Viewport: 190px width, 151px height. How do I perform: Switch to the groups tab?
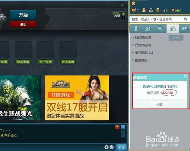pyautogui.click(x=148, y=29)
